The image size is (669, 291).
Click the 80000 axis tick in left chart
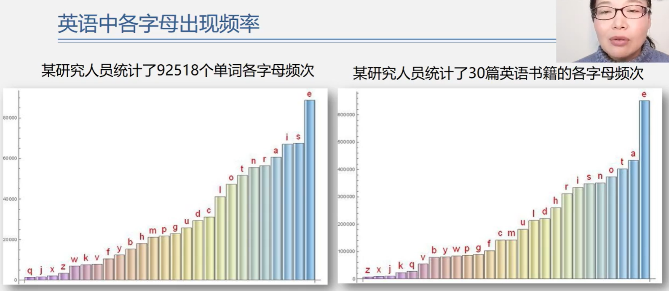pyautogui.click(x=10, y=118)
